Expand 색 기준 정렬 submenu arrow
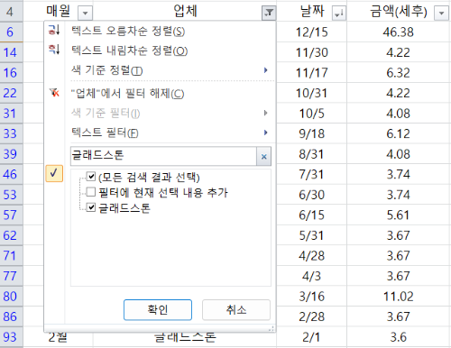 pos(265,70)
